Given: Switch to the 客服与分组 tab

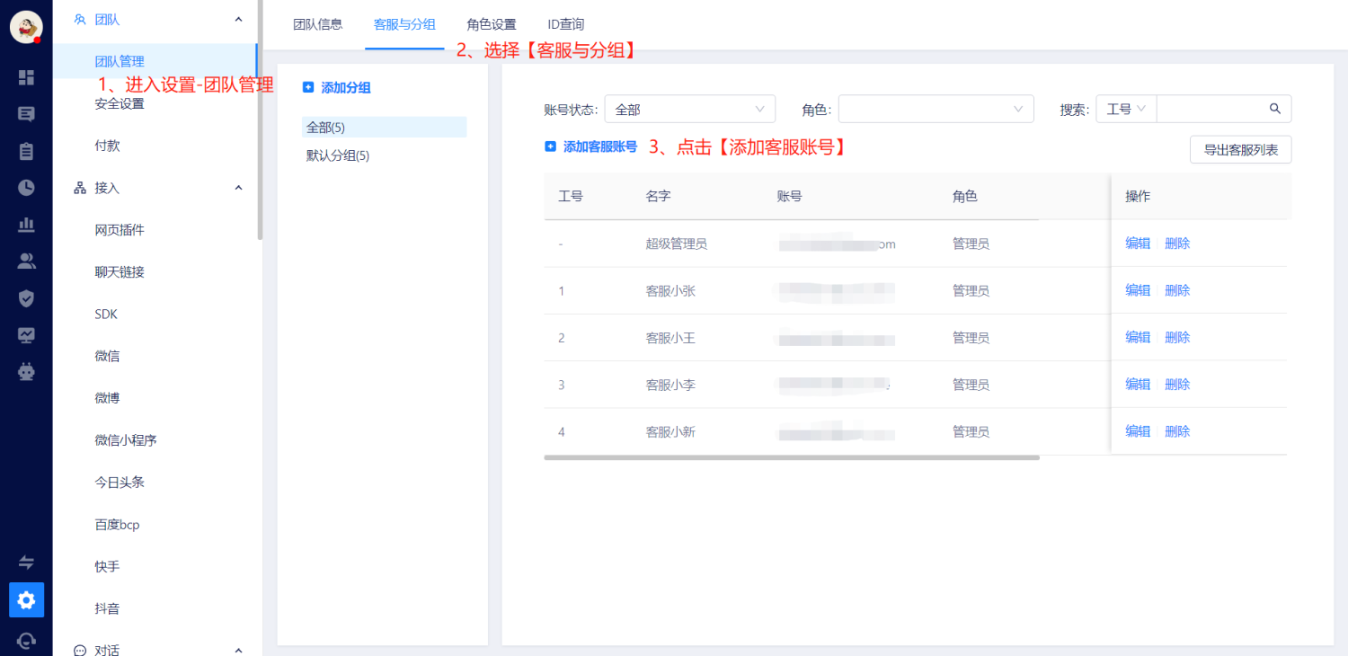Looking at the screenshot, I should point(404,24).
